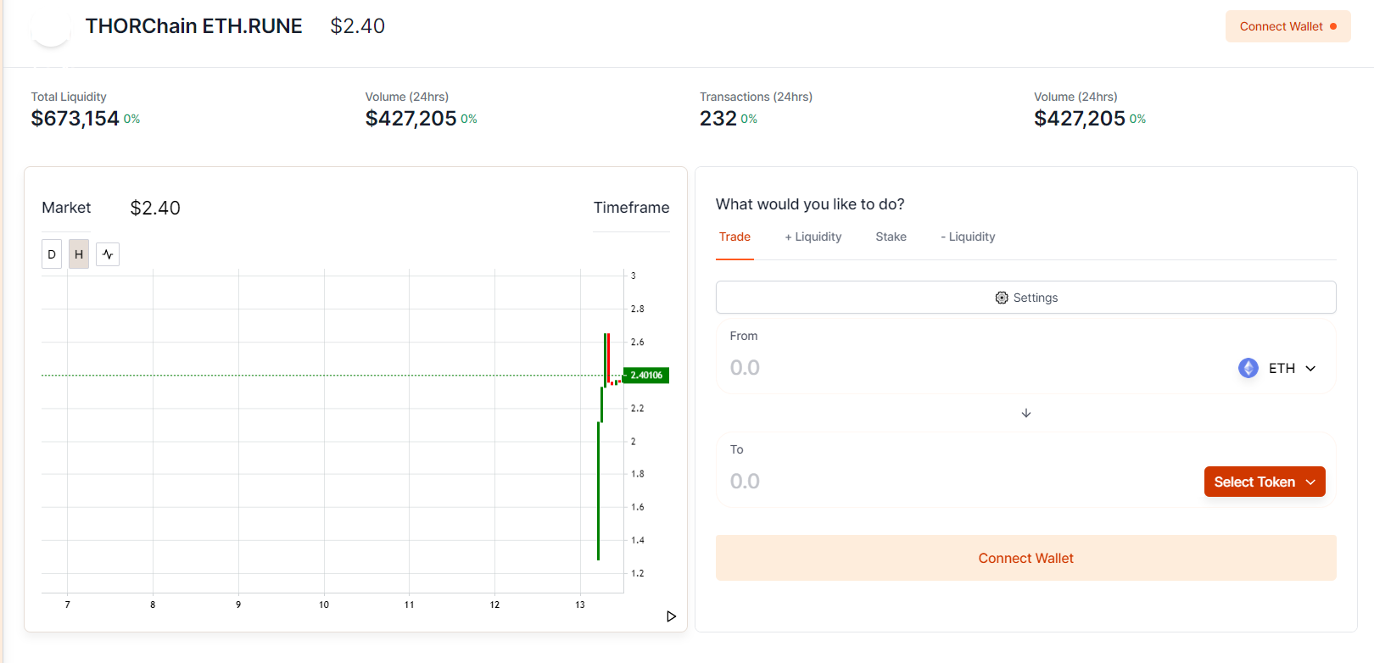Click the token logo beside THORChain ETH.RUNE

pyautogui.click(x=51, y=27)
